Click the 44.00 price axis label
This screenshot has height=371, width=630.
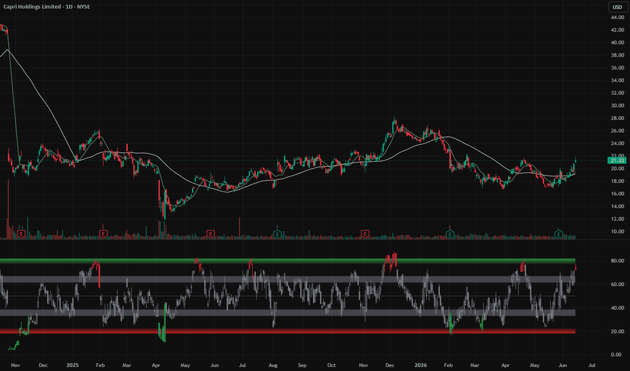617,18
